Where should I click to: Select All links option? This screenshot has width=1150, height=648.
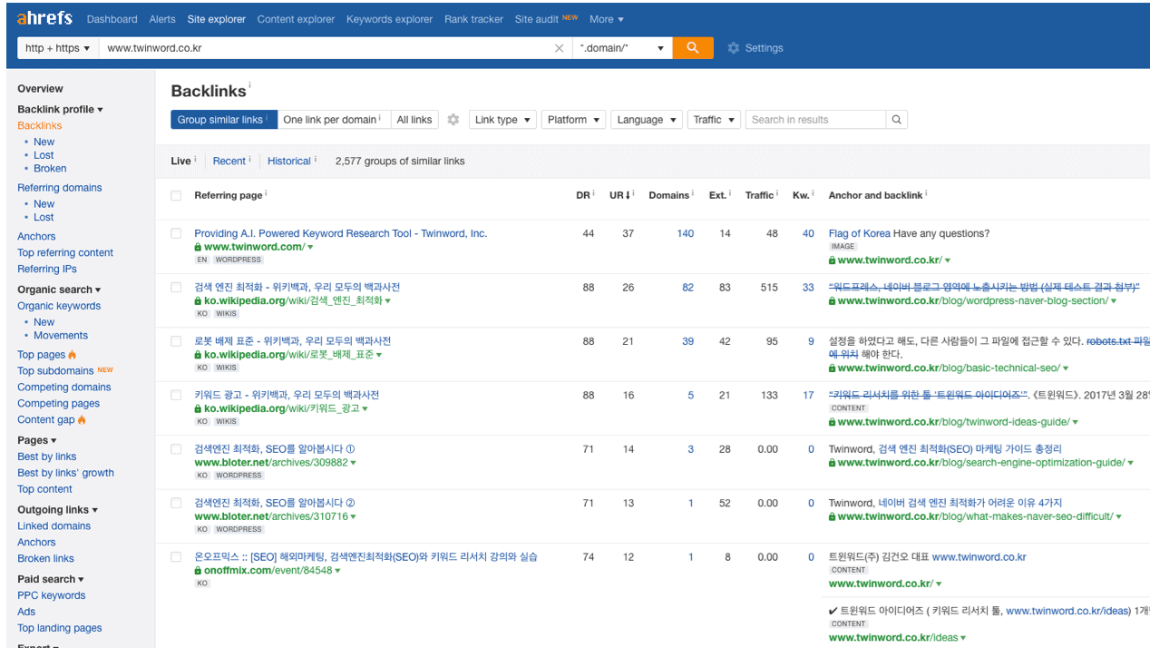[414, 120]
